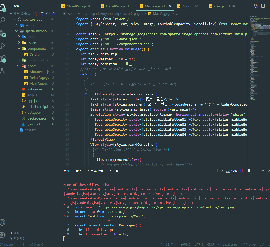
Task: Click pages in the breadcrumb path
Action: coord(138,13)
